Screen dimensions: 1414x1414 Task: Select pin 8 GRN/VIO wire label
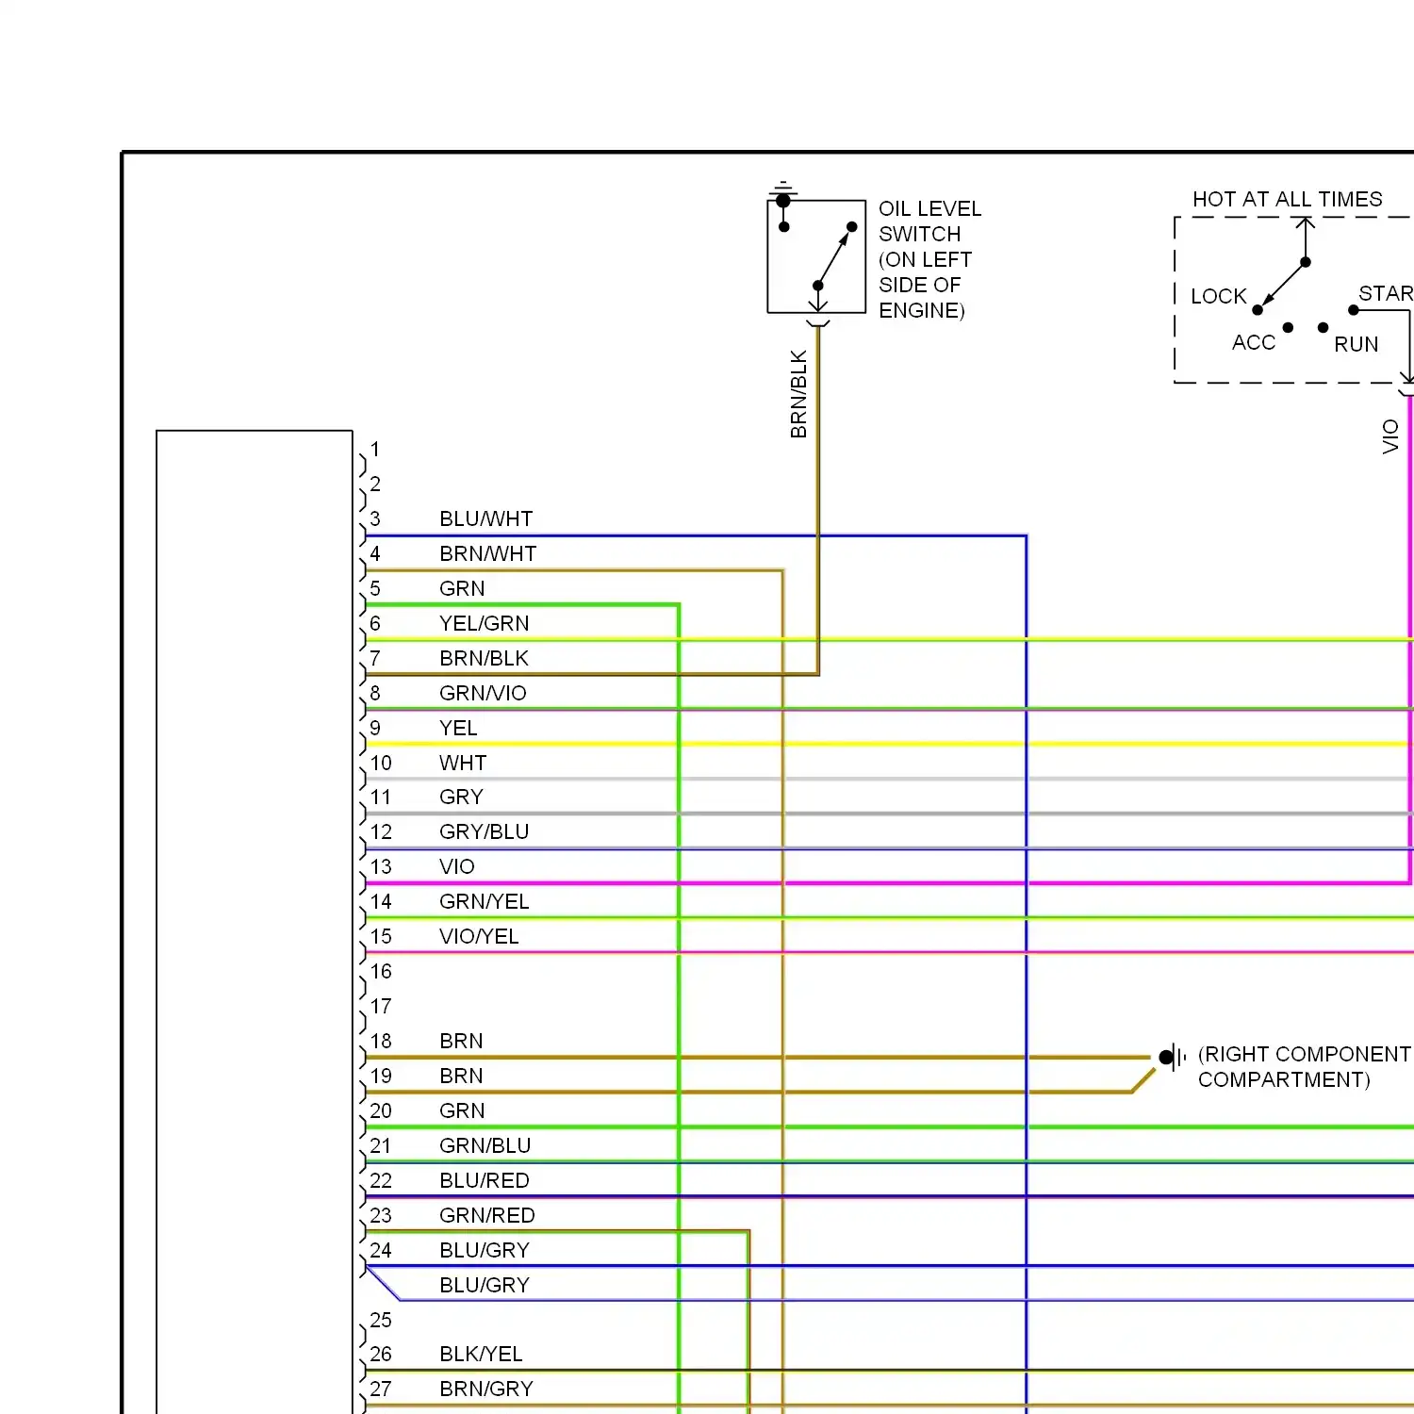click(483, 693)
